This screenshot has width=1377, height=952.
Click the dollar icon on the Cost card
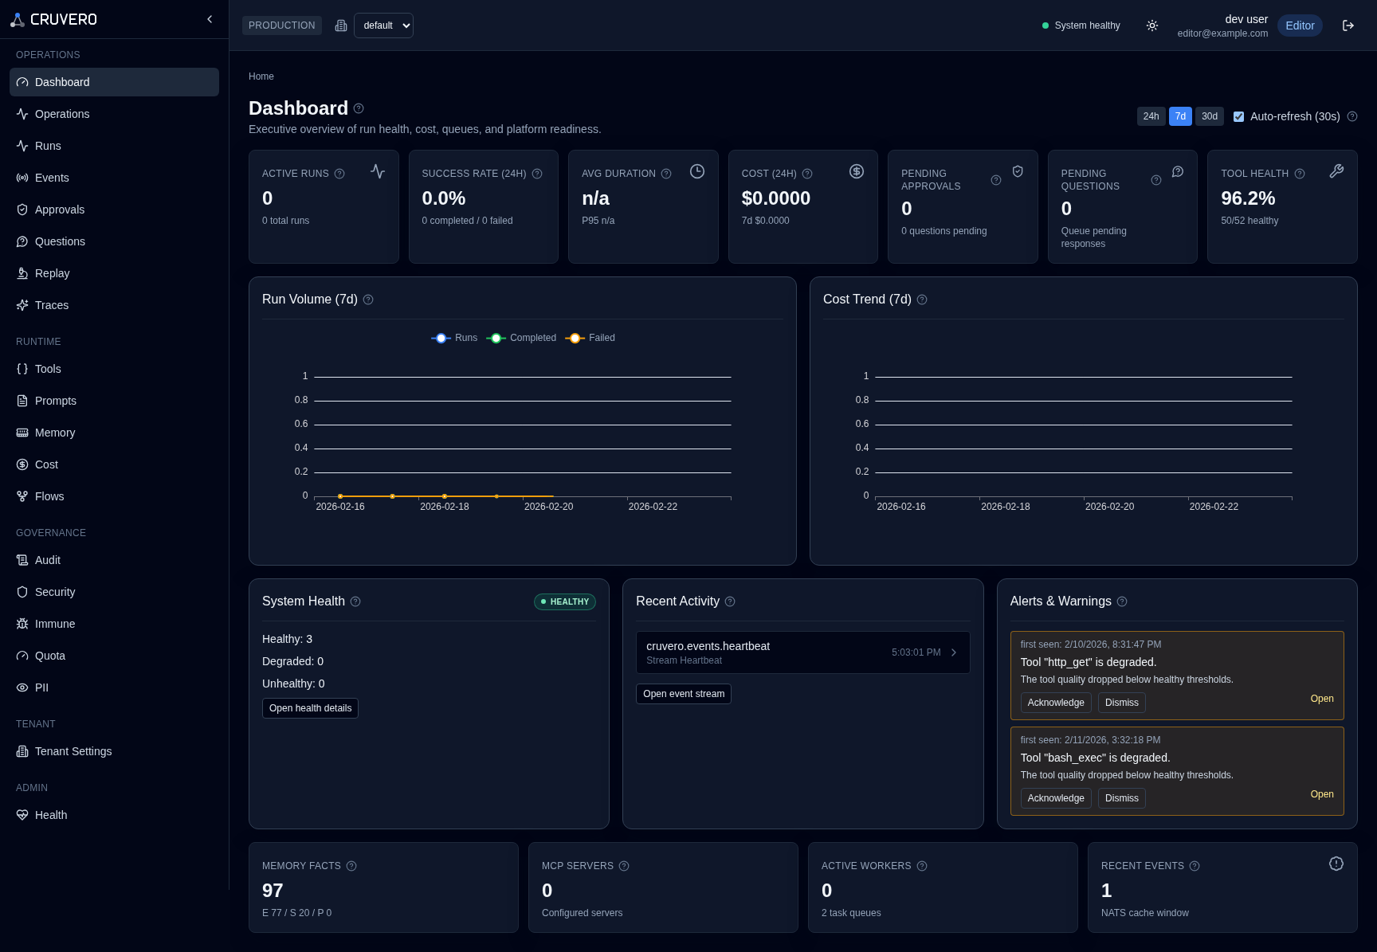point(857,170)
